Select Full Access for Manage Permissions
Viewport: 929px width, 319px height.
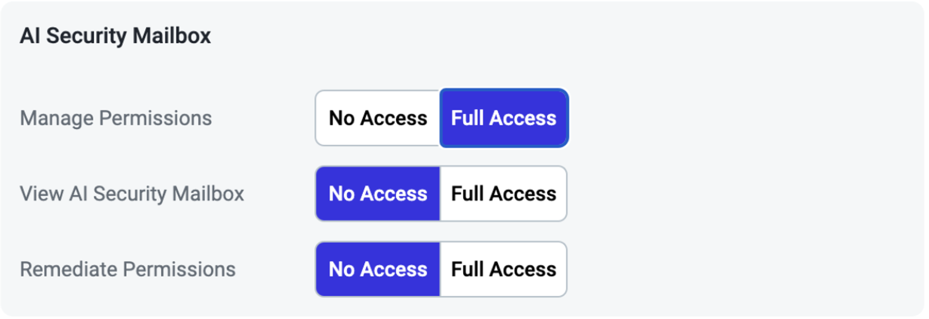tap(503, 118)
